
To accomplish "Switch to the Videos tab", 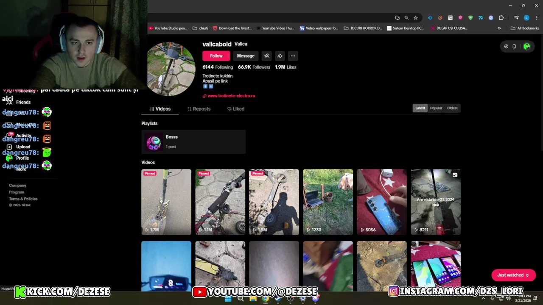I will coord(160,109).
